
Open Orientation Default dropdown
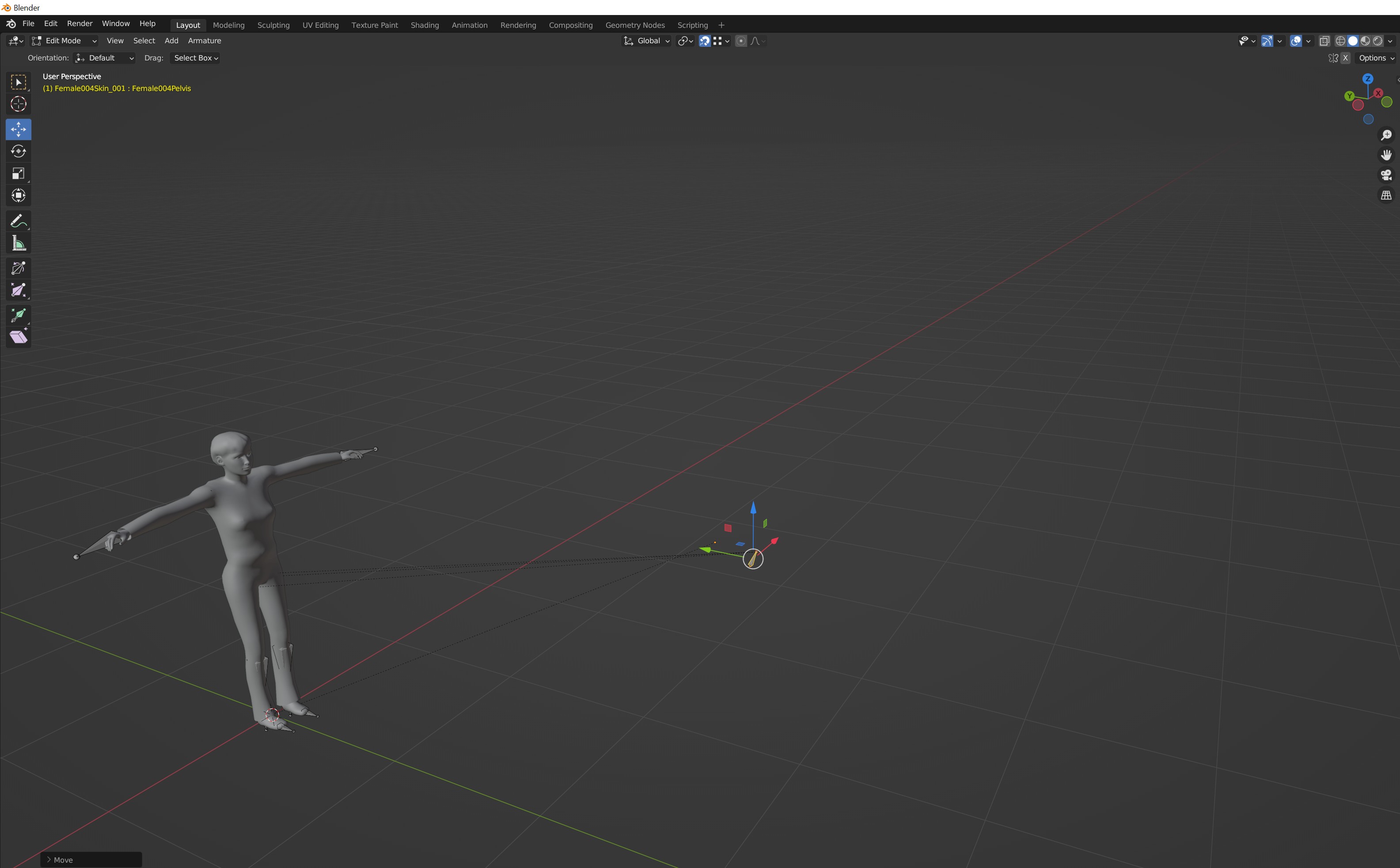coord(104,58)
